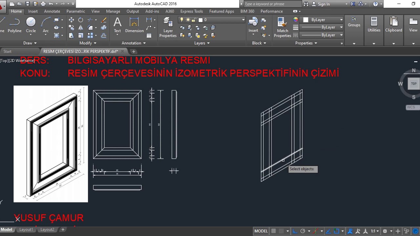
Task: Toggle object snap tracking
Action: (x=328, y=231)
